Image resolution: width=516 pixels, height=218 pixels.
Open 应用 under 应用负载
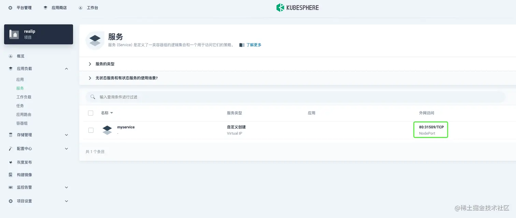click(20, 80)
